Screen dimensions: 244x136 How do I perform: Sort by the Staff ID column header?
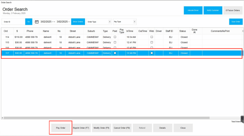click(169, 31)
